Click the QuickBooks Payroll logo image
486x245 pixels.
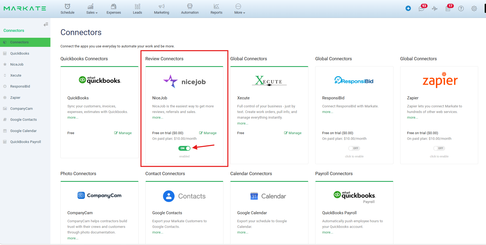coord(354,197)
